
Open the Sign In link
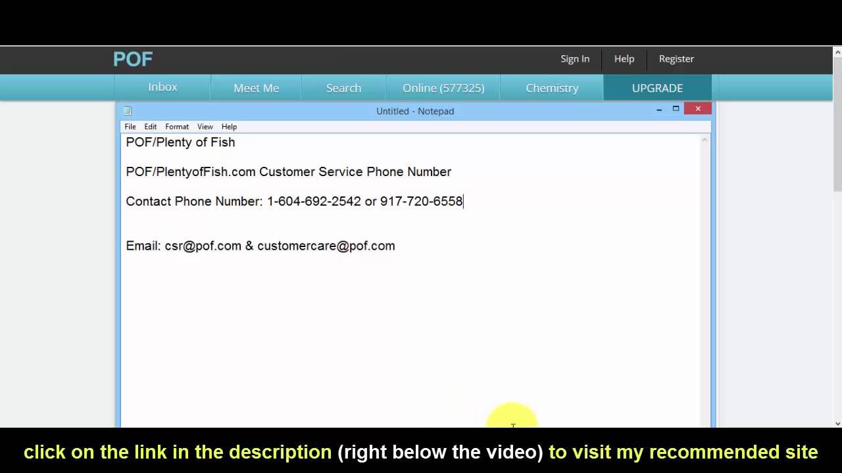coord(575,59)
